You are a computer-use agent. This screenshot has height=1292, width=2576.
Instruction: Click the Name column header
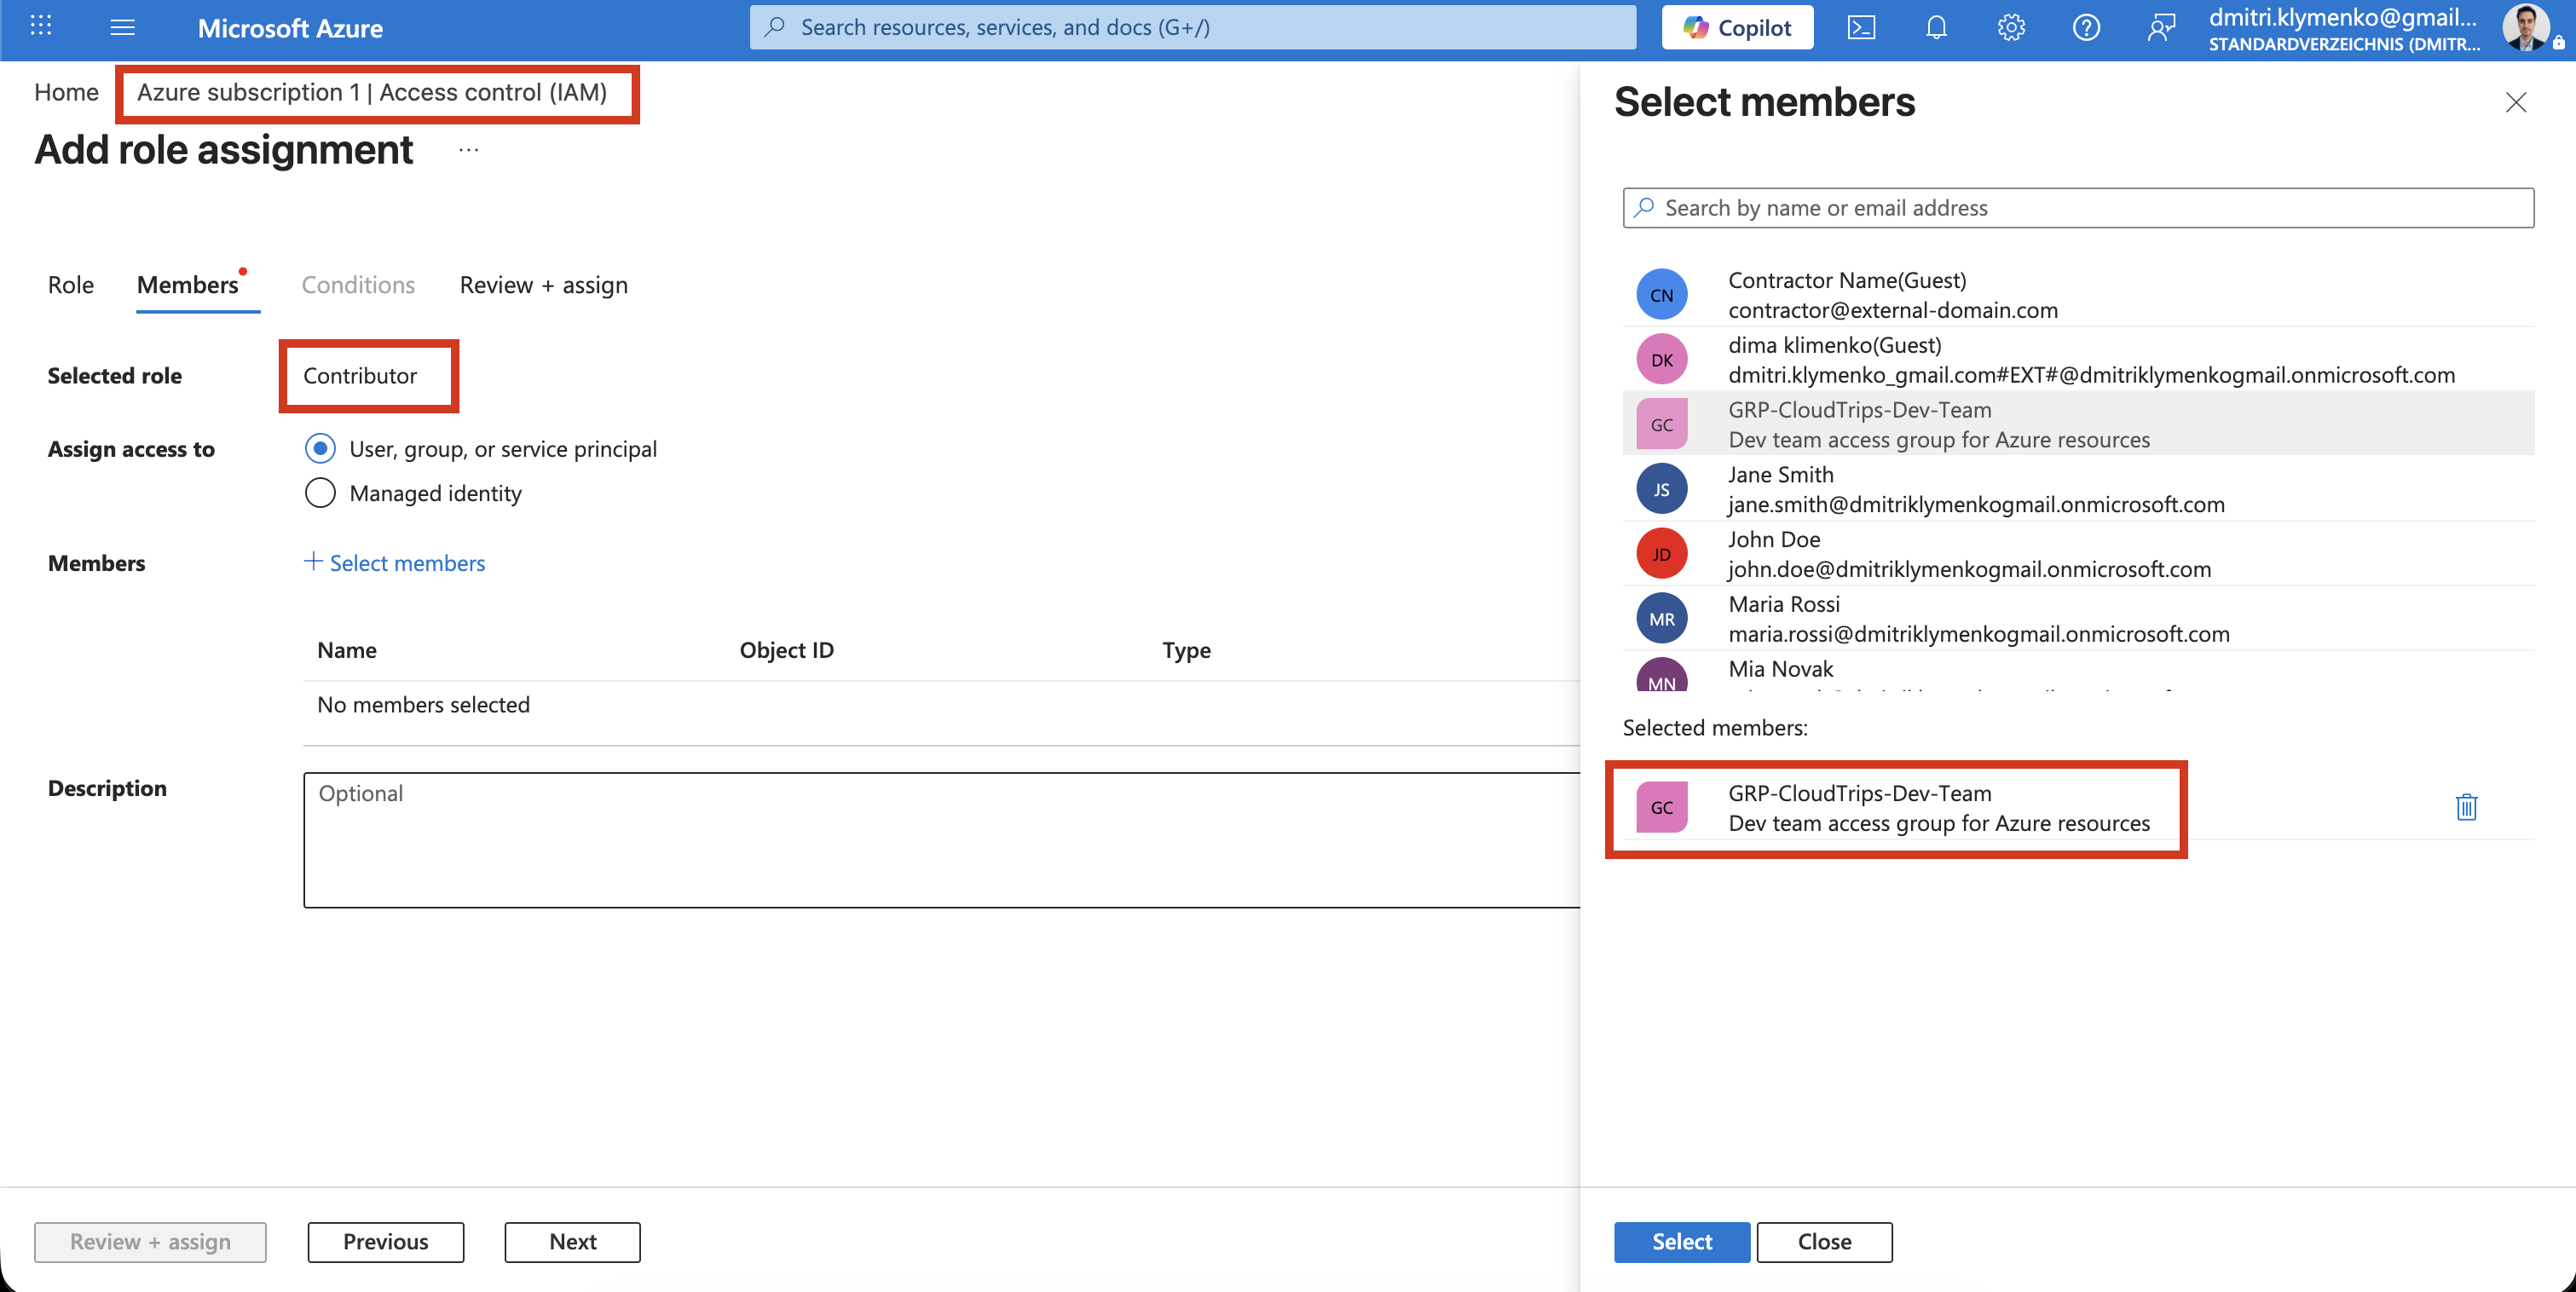point(347,650)
